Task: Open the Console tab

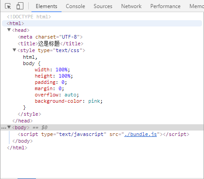Action: coord(75,6)
